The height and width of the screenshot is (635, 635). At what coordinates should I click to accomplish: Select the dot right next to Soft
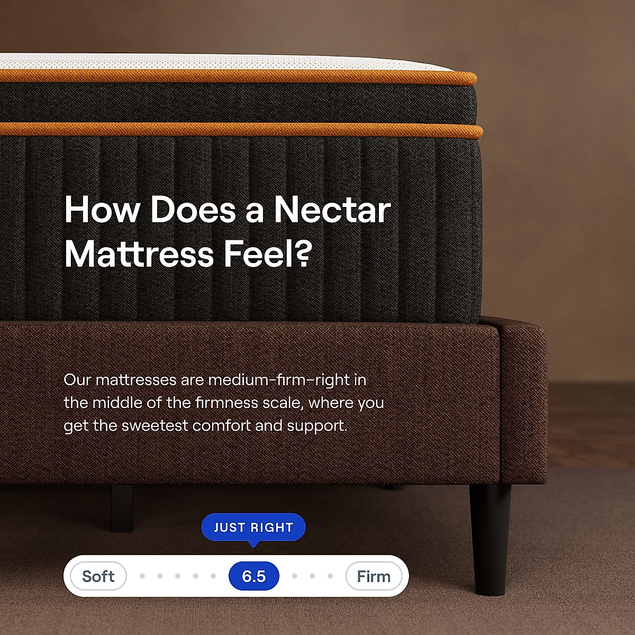point(142,576)
